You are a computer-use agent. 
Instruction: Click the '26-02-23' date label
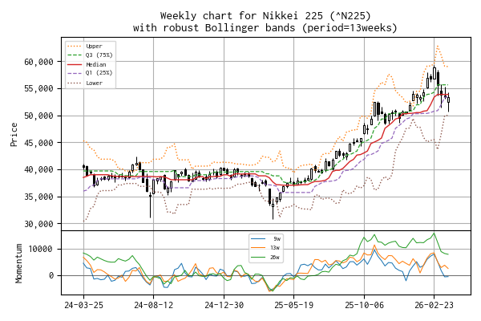434,305
